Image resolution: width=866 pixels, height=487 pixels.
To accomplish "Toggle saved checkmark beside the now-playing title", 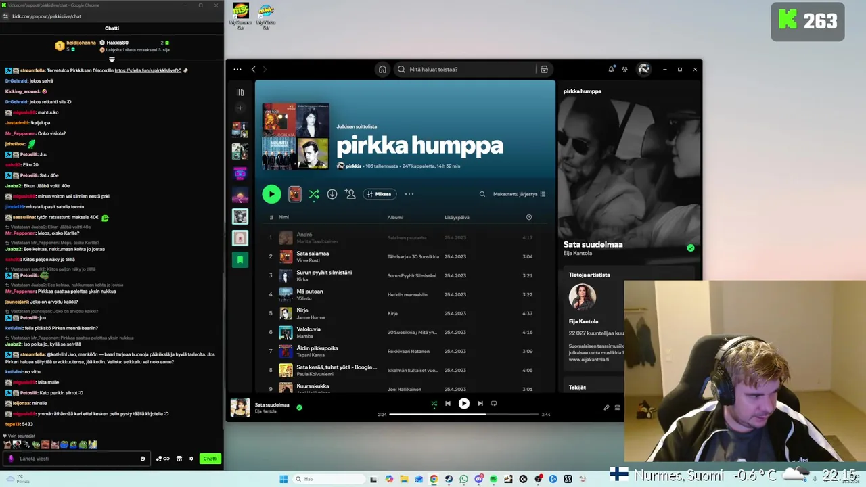I will coord(299,407).
